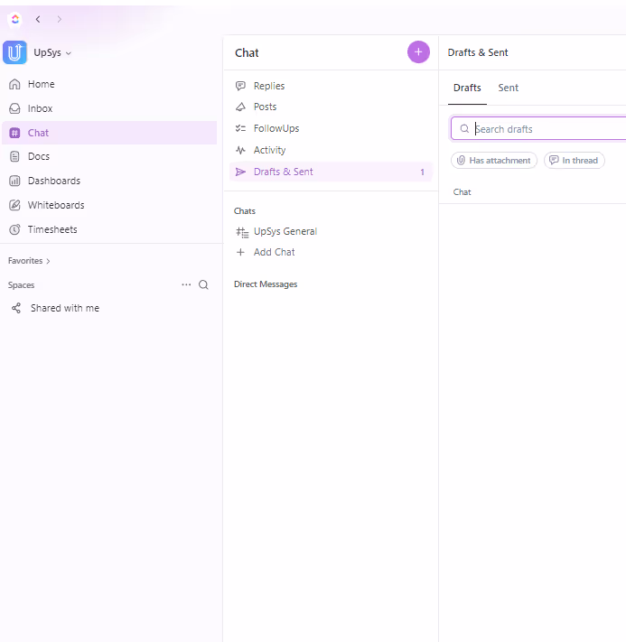Toggle the Has attachment filter

click(493, 161)
